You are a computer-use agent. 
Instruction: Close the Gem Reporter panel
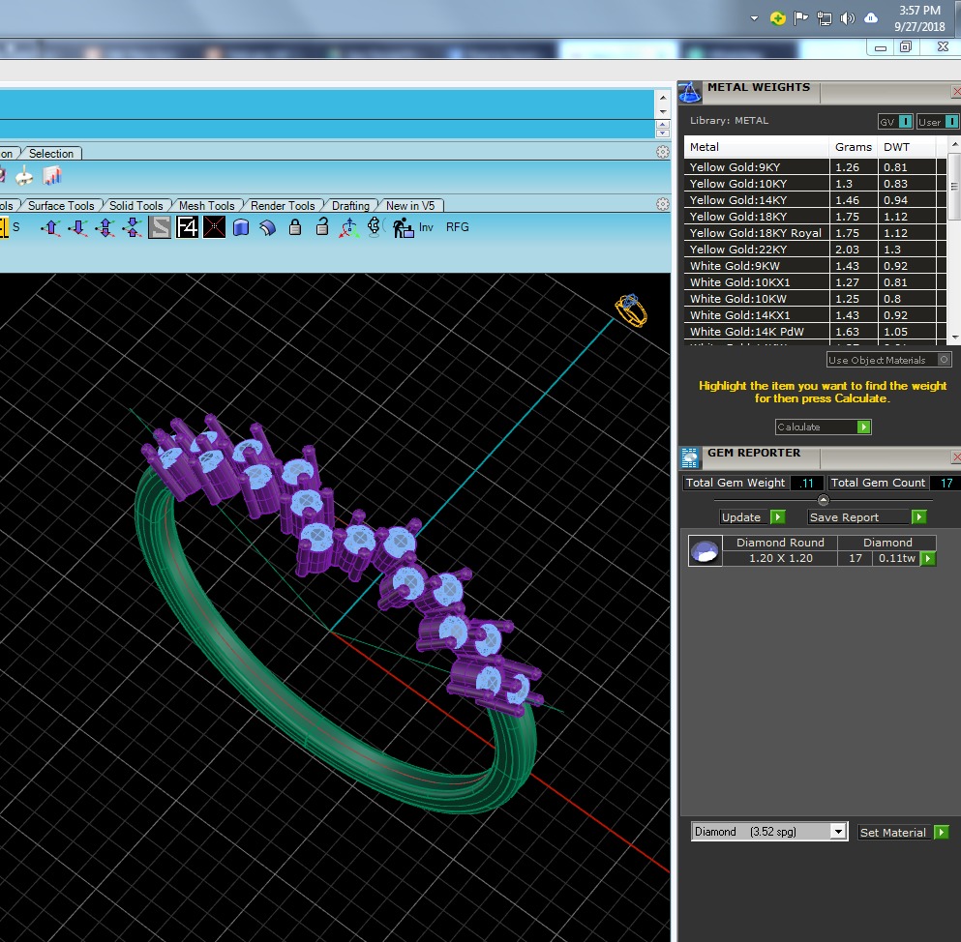point(955,456)
